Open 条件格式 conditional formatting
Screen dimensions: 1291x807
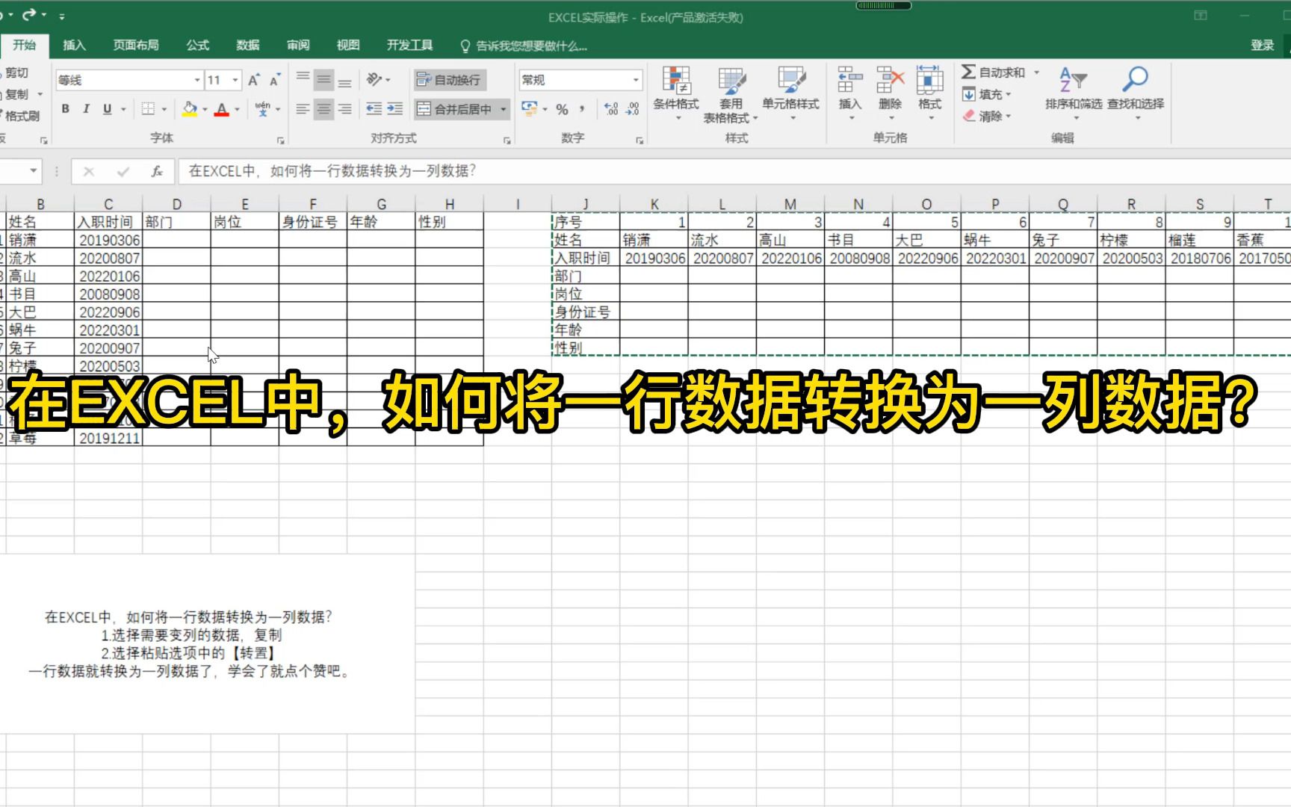676,93
